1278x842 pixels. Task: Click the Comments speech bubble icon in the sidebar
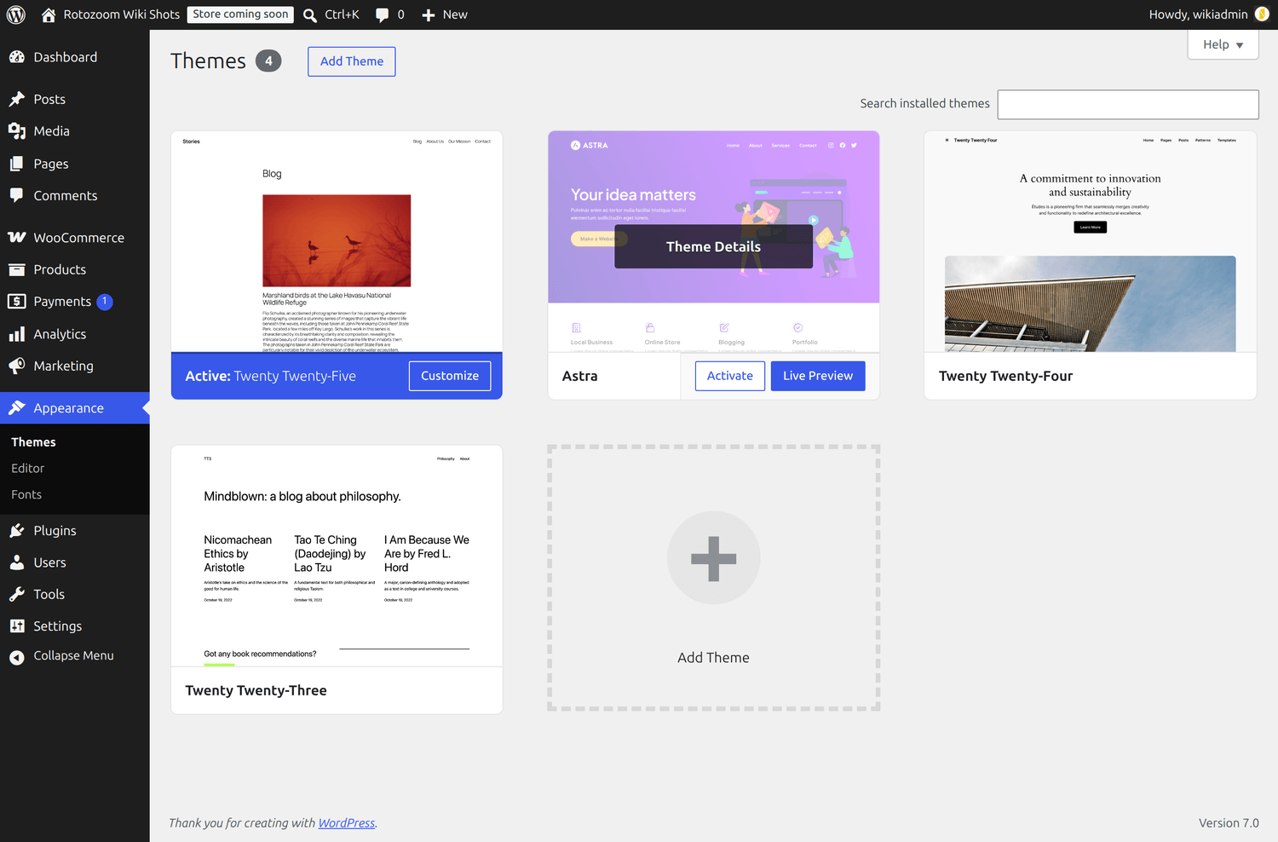tap(17, 195)
